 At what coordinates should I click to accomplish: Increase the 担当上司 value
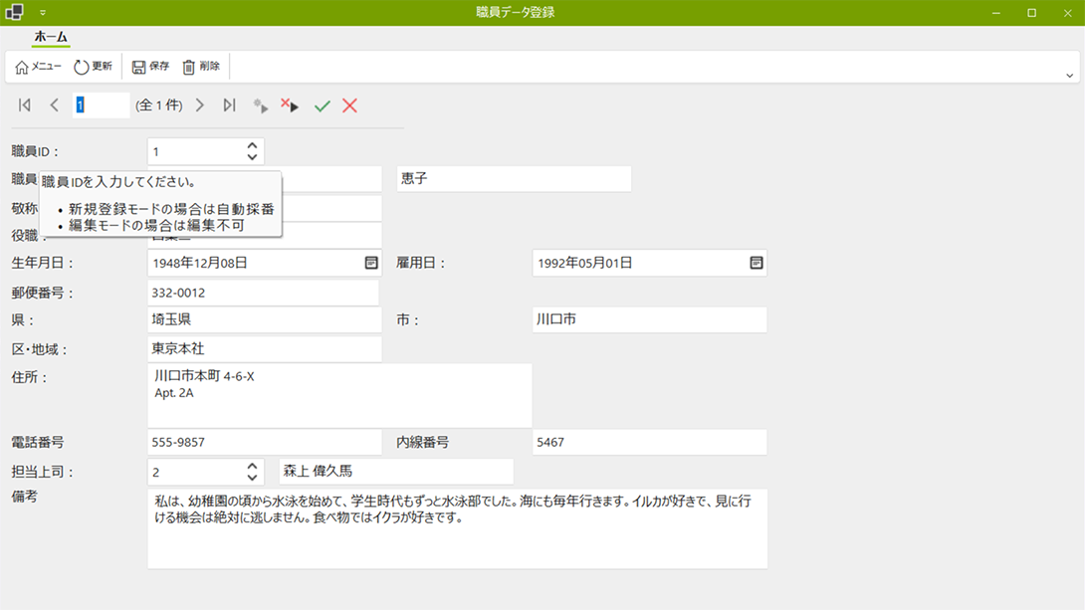pyautogui.click(x=252, y=466)
